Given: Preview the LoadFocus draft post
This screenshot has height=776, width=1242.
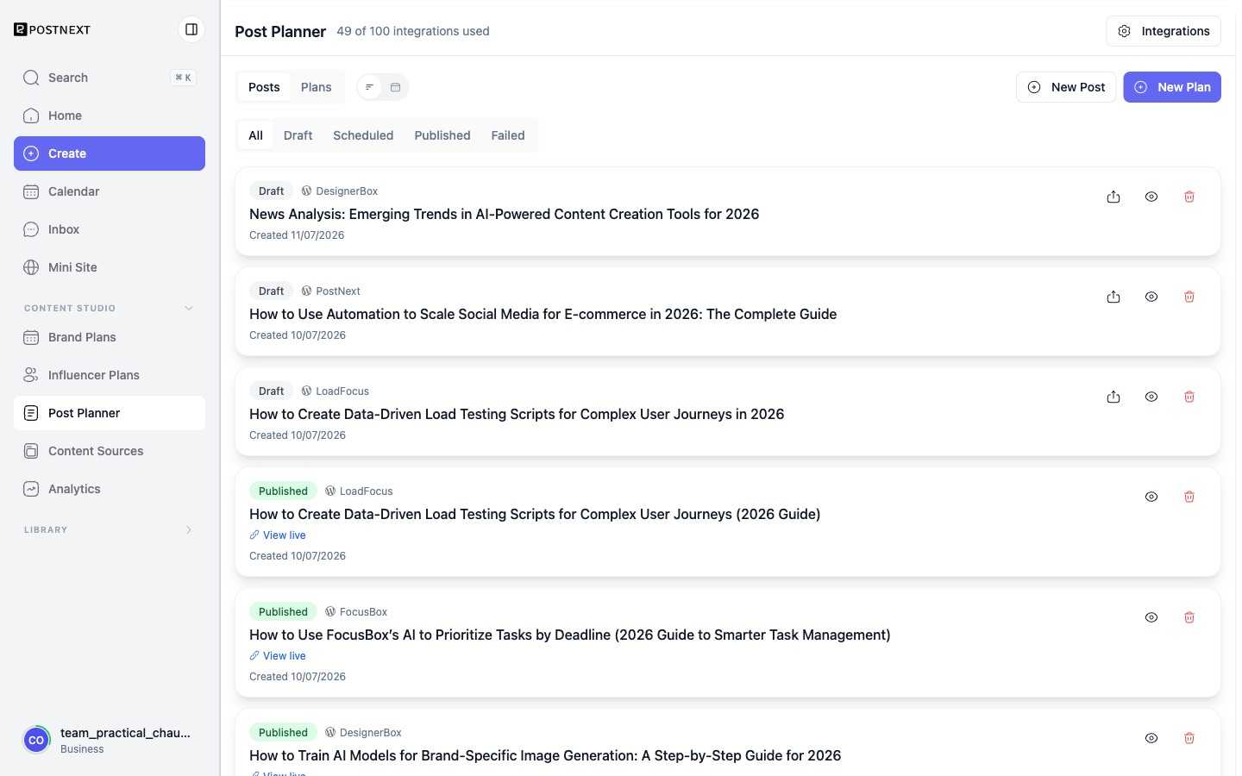Looking at the screenshot, I should click(x=1151, y=397).
